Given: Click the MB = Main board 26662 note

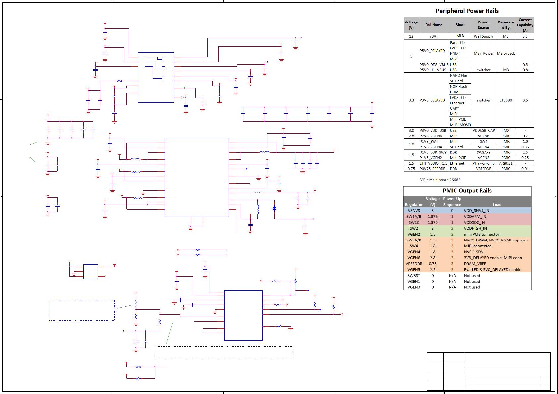Looking at the screenshot, I should [x=440, y=180].
